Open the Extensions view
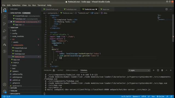175x98 pixels. coord(4,38)
